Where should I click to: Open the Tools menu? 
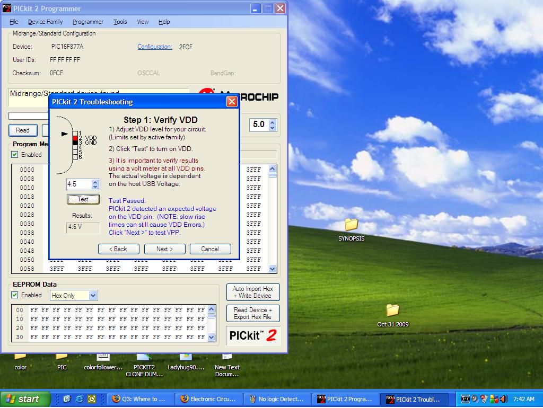(120, 22)
